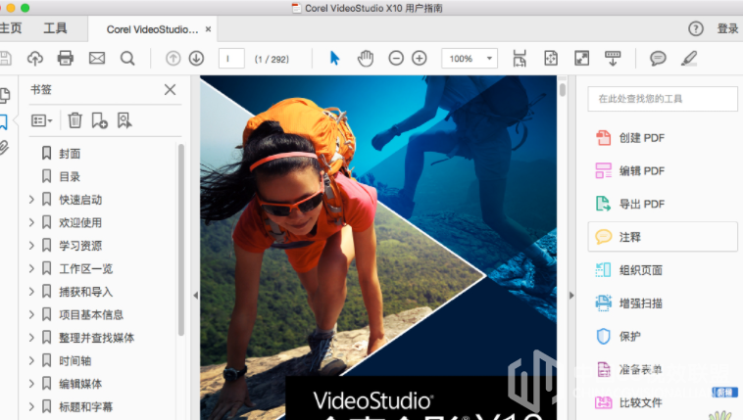Expand the 欢迎使用 bookmark
Image resolution: width=743 pixels, height=420 pixels.
click(x=31, y=222)
